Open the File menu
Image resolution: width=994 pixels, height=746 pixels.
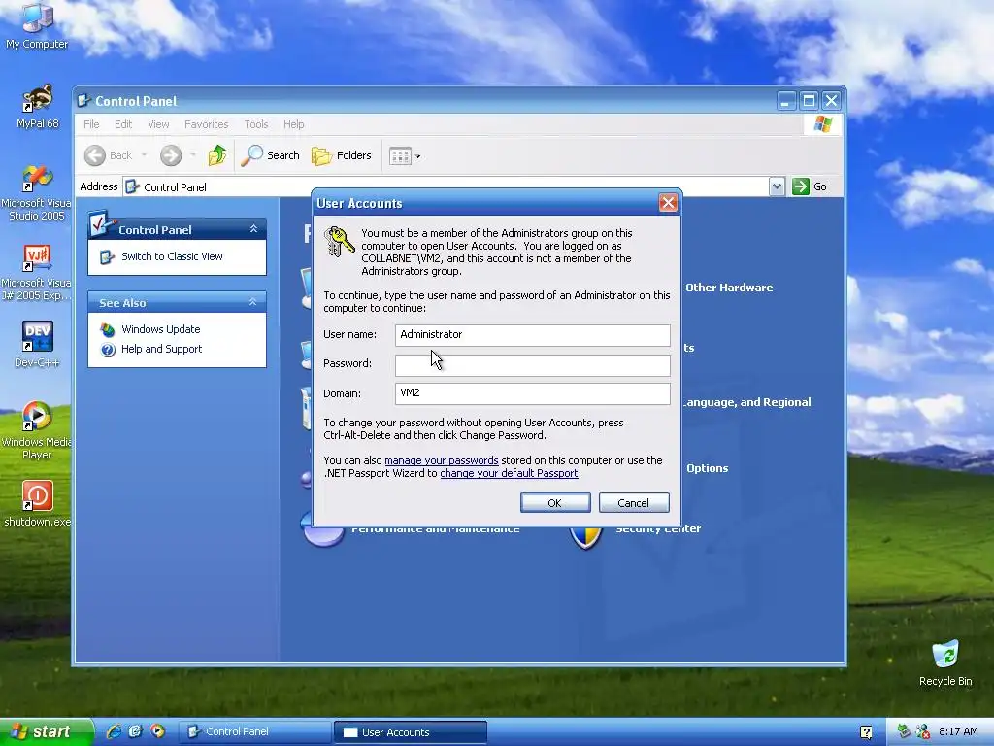pos(91,124)
